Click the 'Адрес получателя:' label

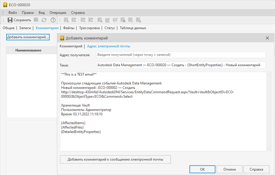pos(75,55)
